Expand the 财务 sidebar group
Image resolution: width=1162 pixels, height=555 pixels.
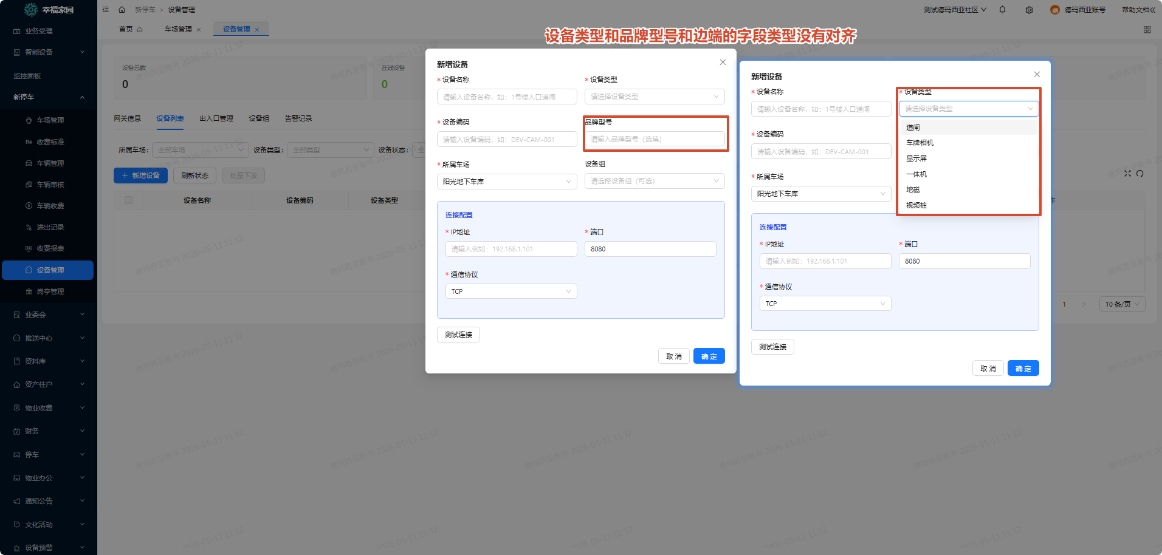pyautogui.click(x=49, y=431)
